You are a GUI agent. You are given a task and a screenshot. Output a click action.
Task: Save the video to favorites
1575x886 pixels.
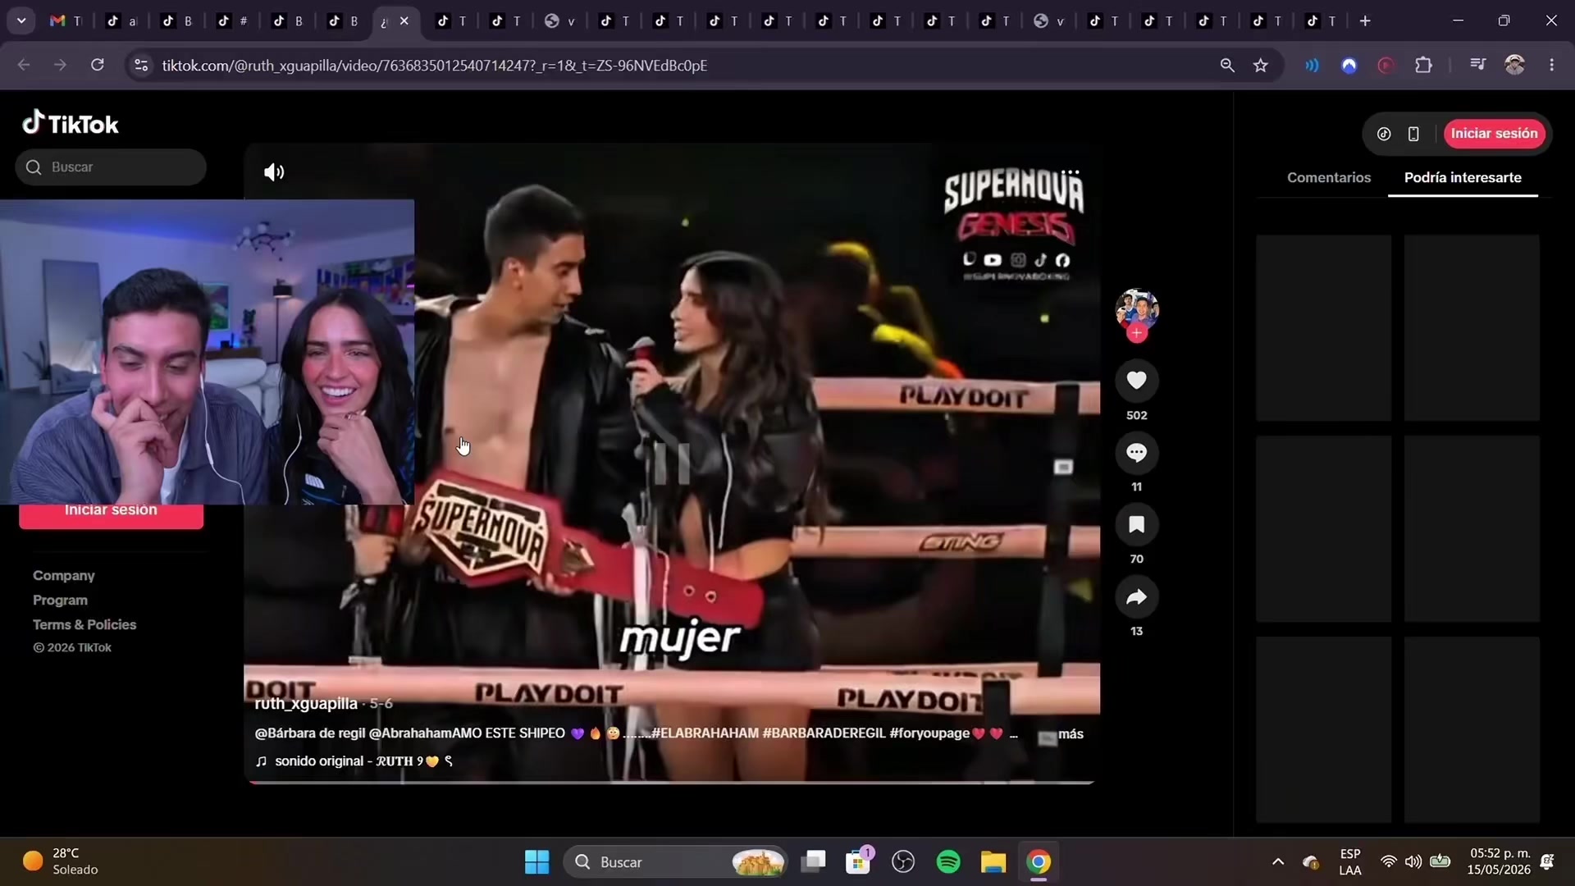point(1137,524)
